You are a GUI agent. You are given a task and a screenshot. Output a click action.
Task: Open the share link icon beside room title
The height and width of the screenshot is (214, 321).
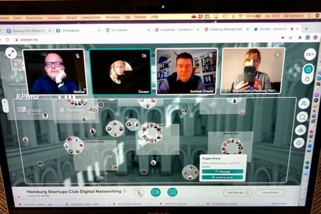125,191
